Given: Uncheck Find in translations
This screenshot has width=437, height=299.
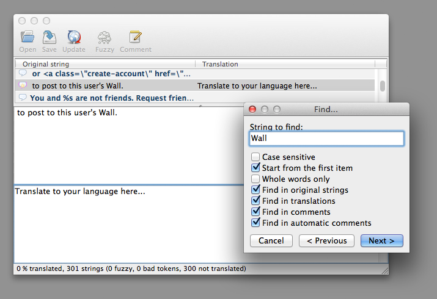Looking at the screenshot, I should [255, 201].
